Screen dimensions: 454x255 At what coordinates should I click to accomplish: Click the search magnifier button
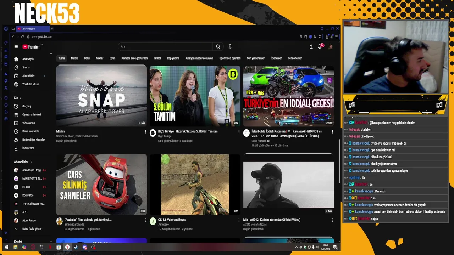pos(218,46)
